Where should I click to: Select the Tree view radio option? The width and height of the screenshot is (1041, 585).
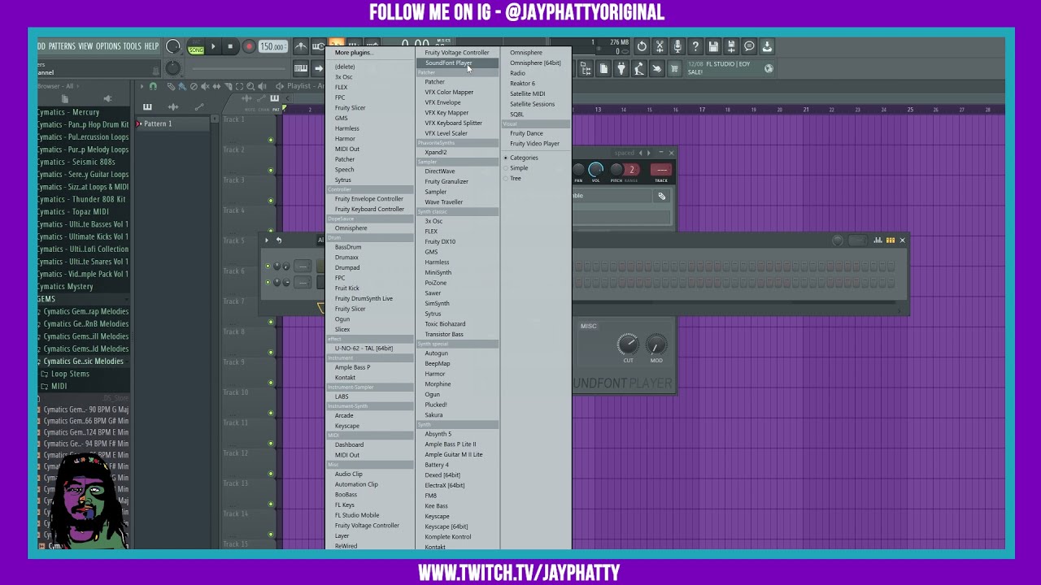pos(512,178)
